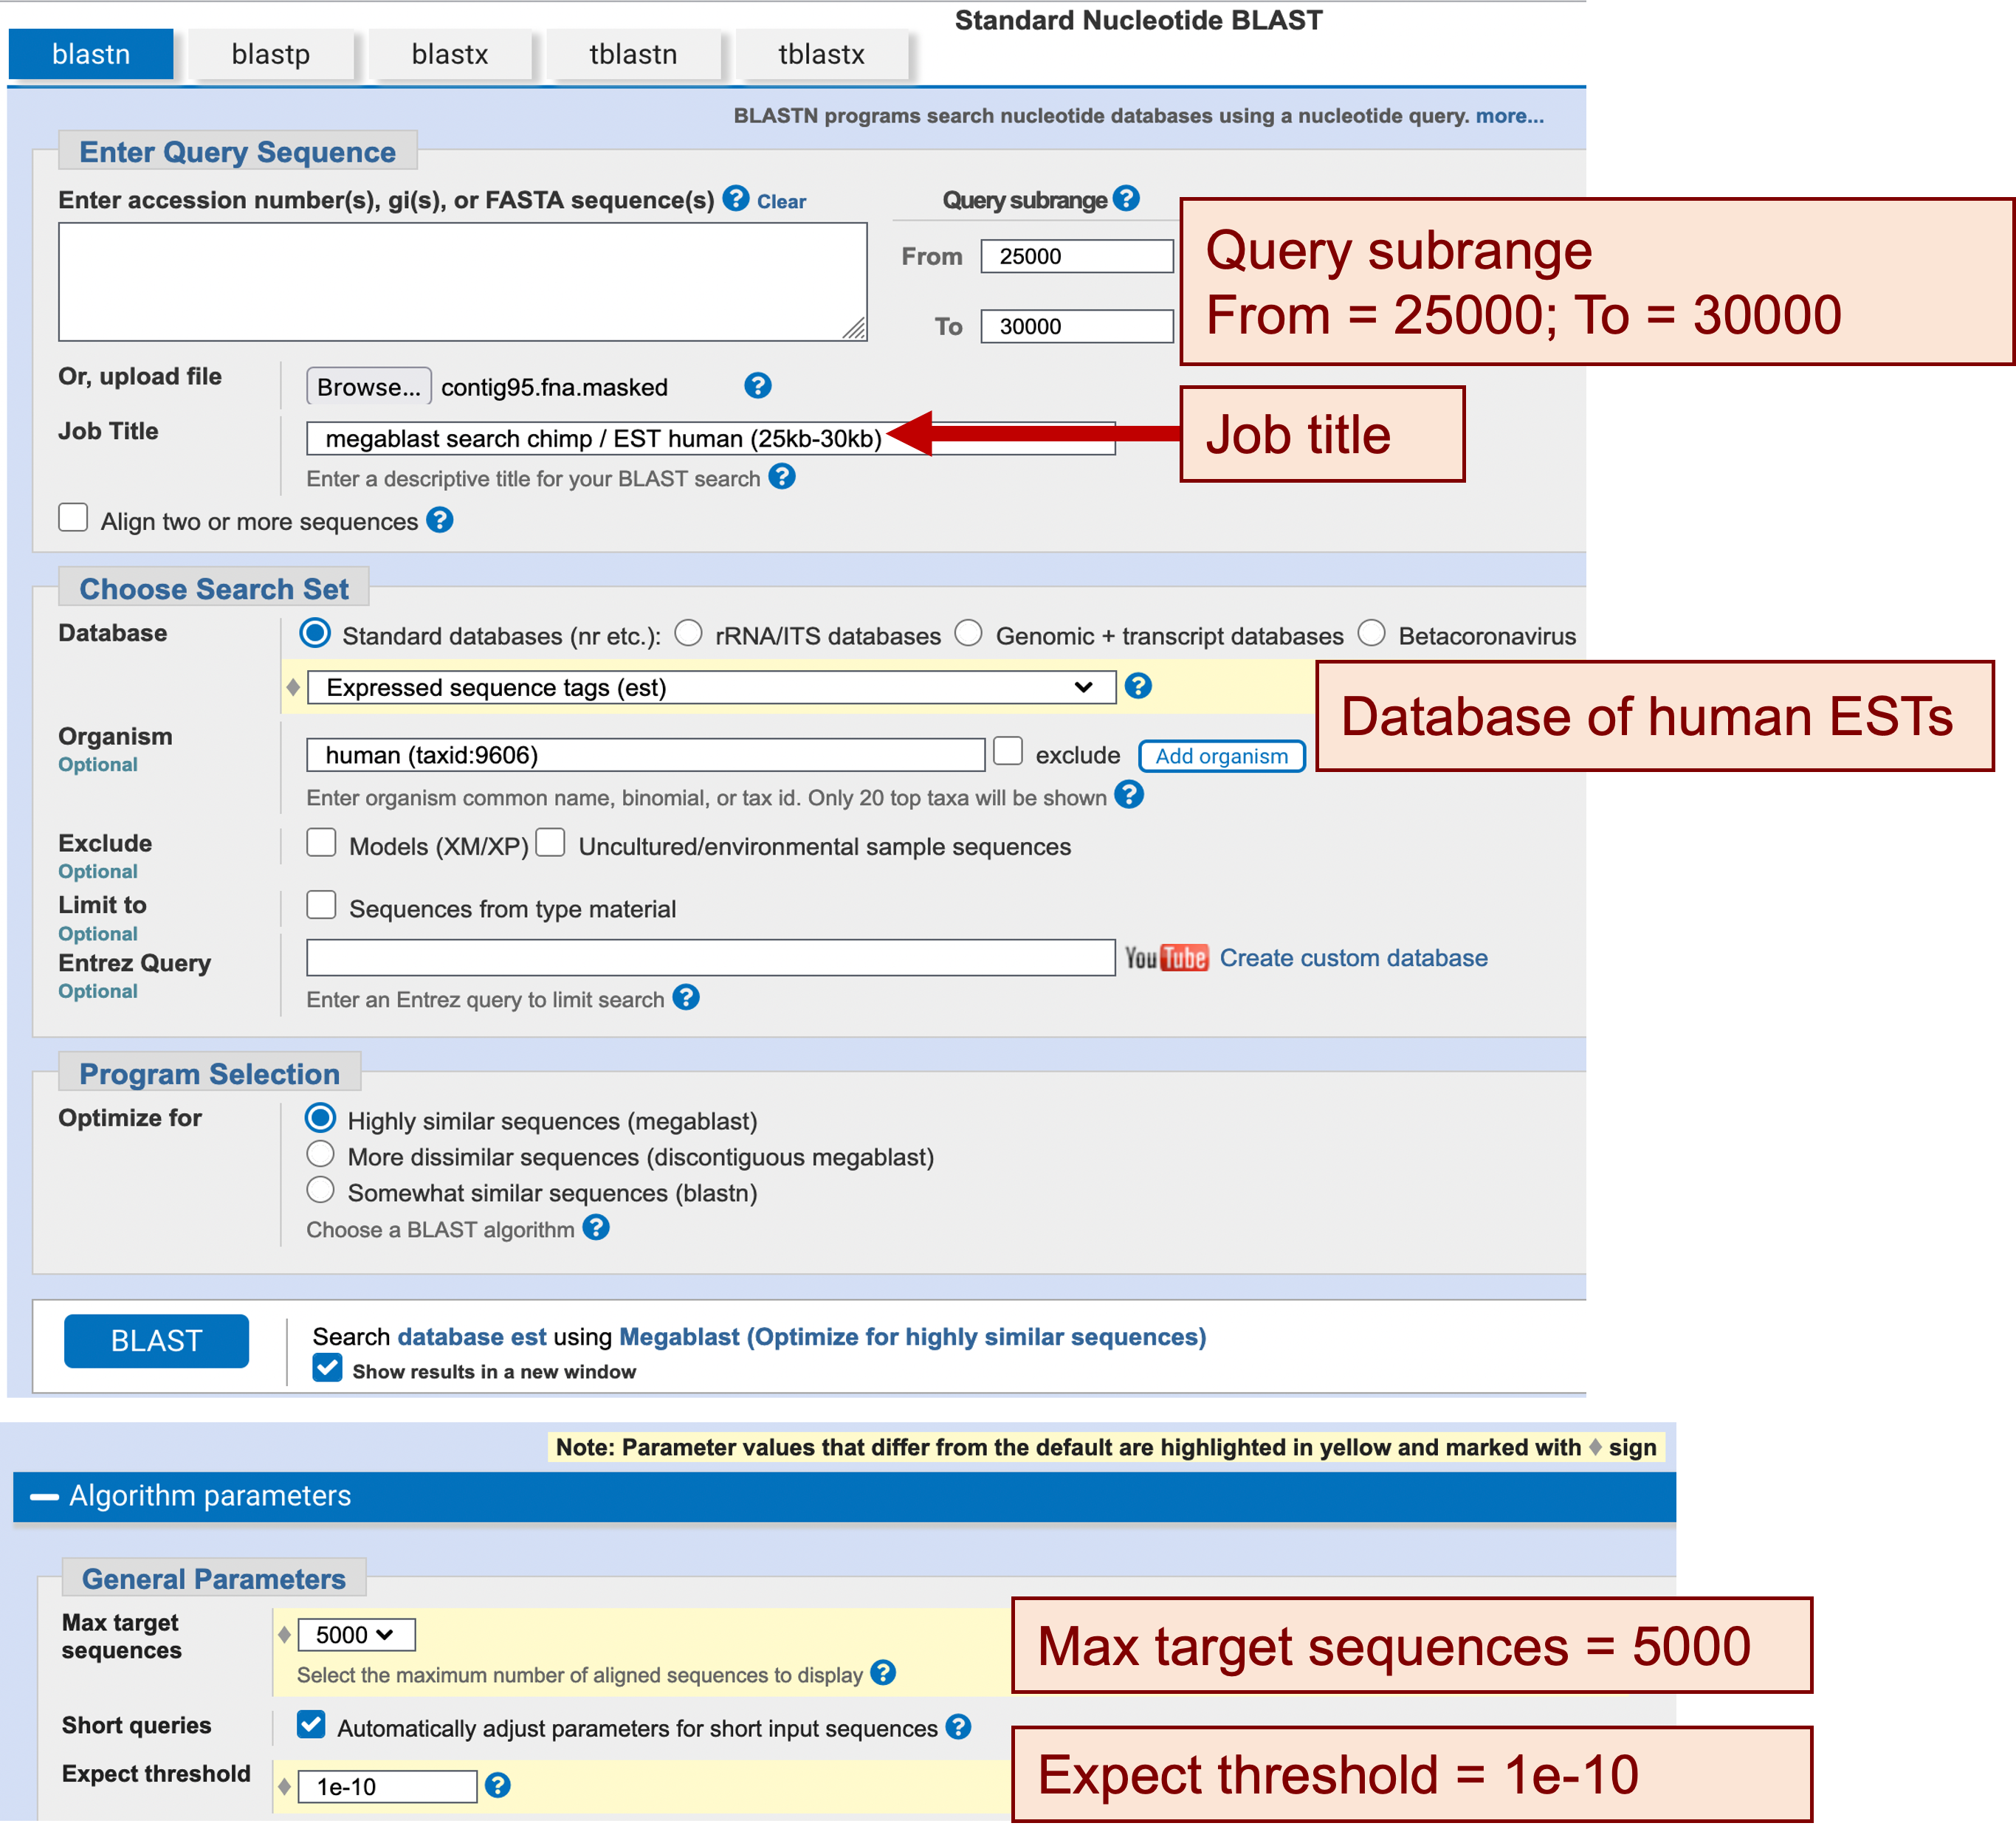Open help icon beside database dropdown

1138,686
